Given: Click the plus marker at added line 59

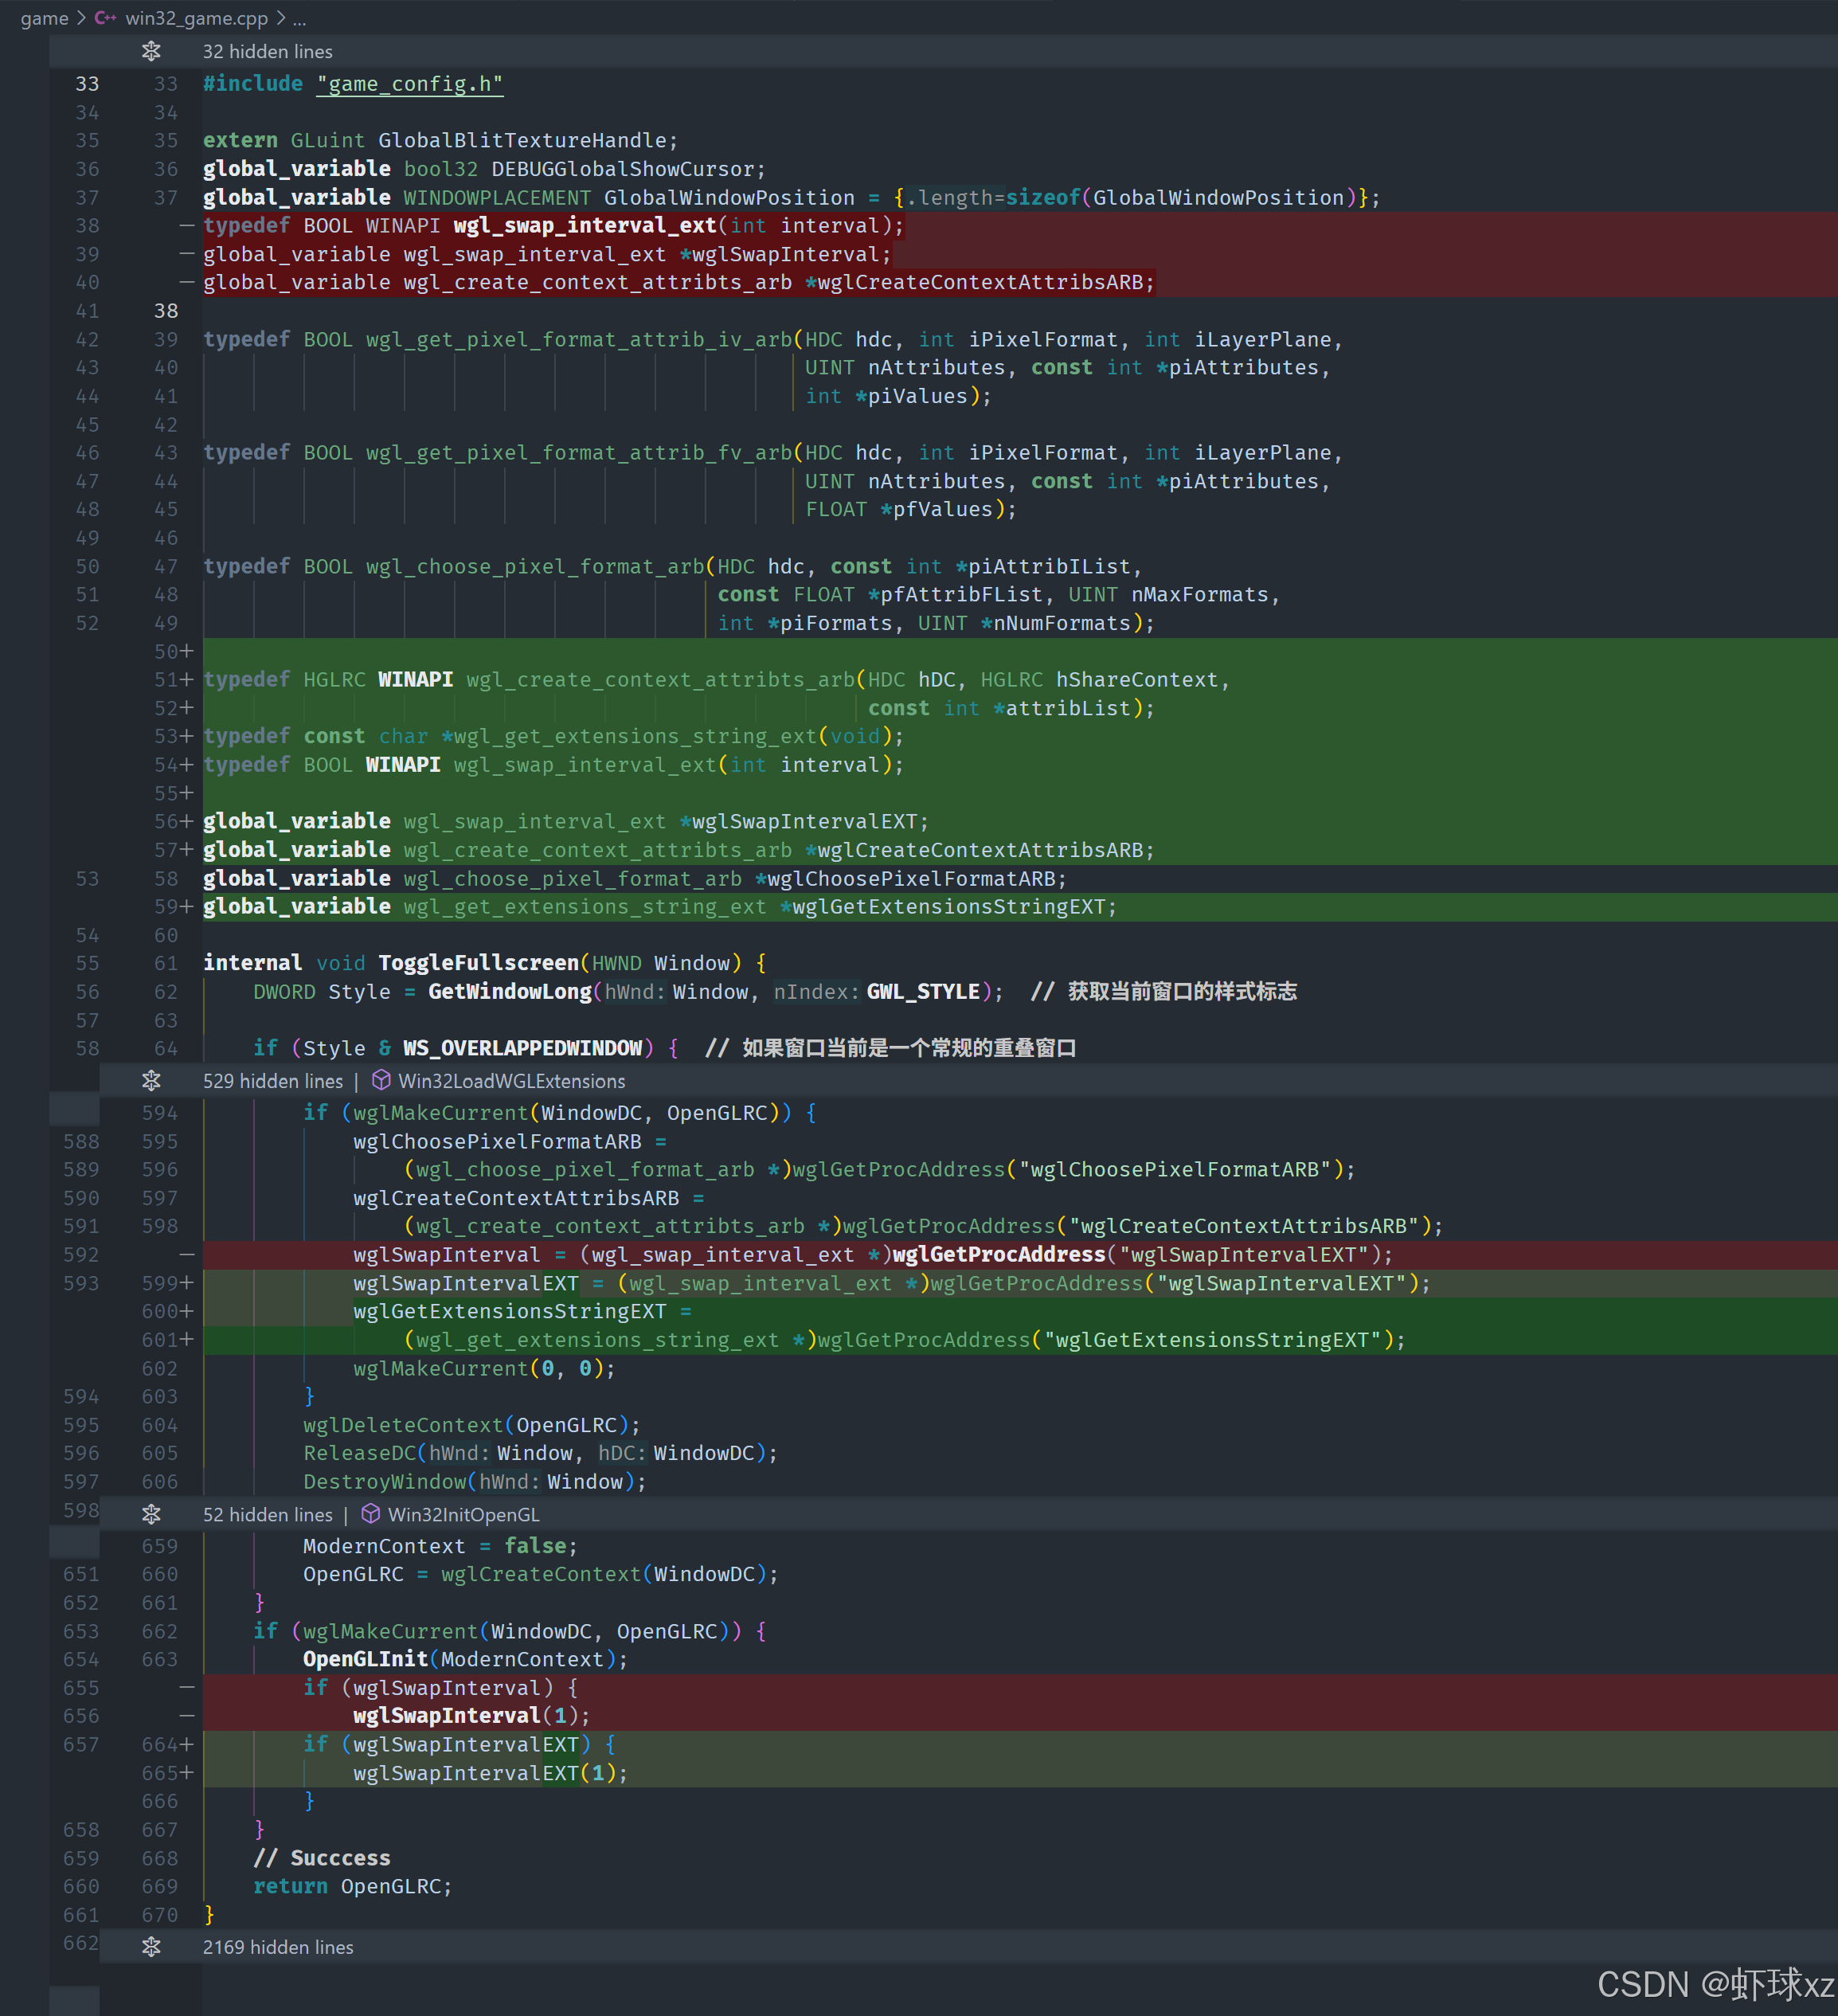Looking at the screenshot, I should (x=187, y=906).
